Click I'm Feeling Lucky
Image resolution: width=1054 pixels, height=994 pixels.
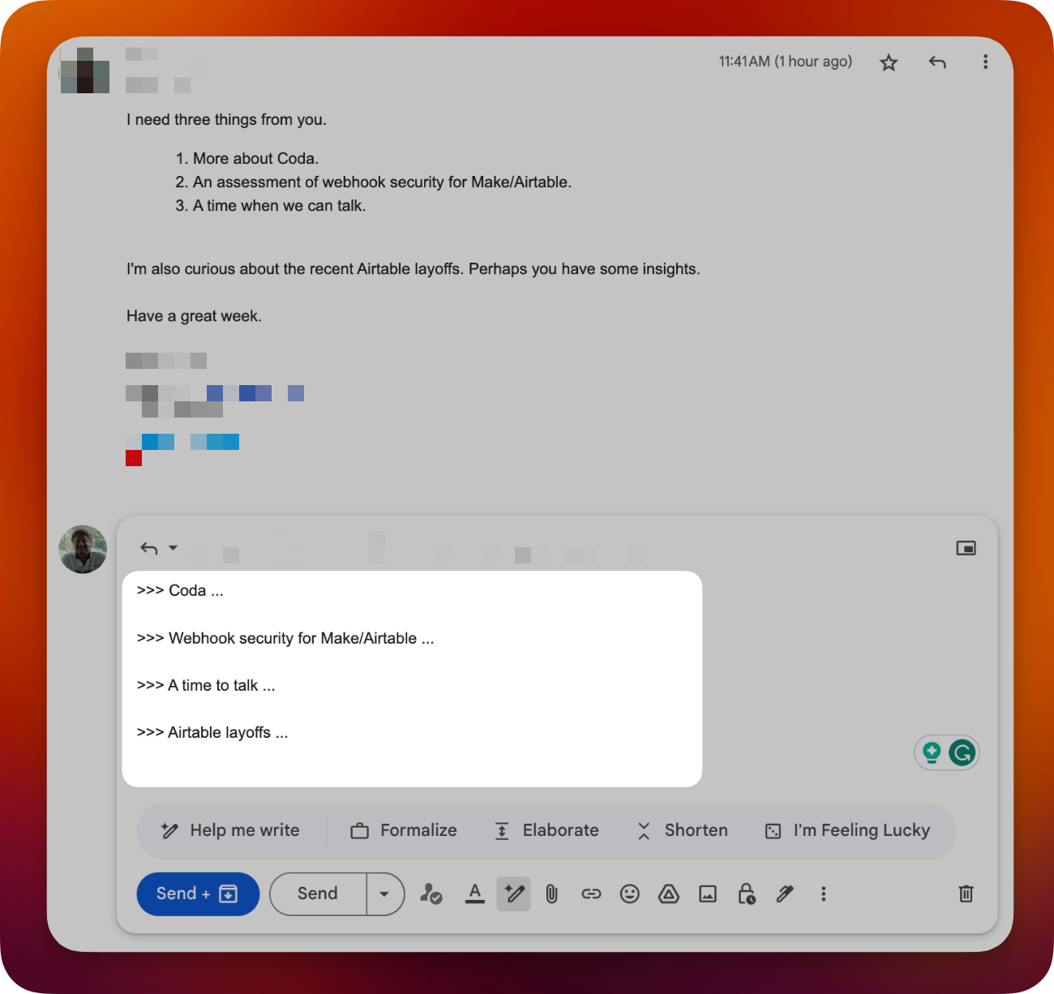click(x=847, y=830)
